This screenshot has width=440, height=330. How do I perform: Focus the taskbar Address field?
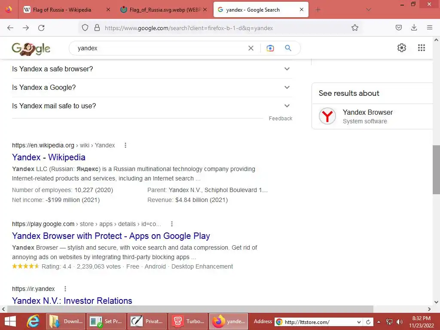click(x=319, y=322)
